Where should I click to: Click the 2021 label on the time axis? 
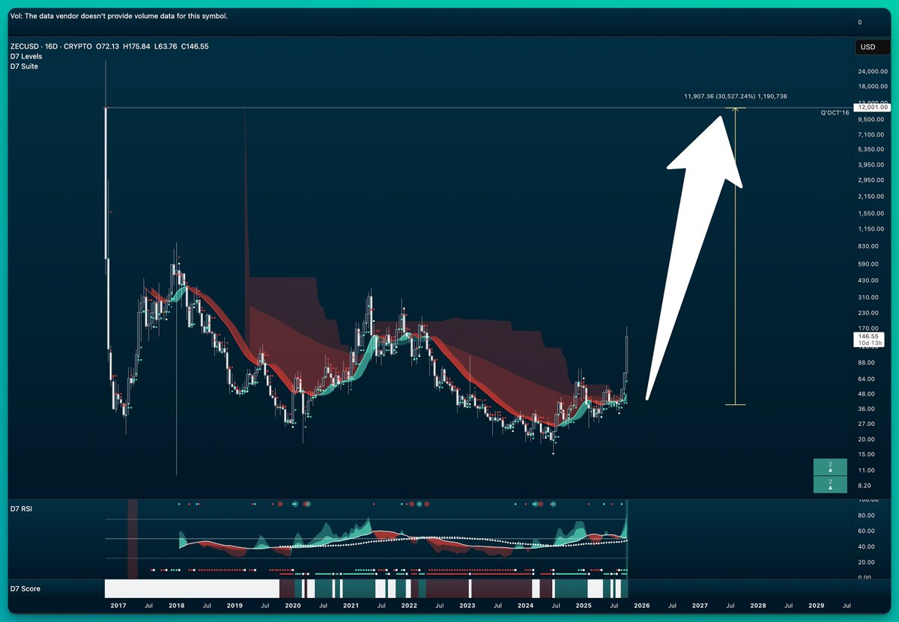(351, 605)
